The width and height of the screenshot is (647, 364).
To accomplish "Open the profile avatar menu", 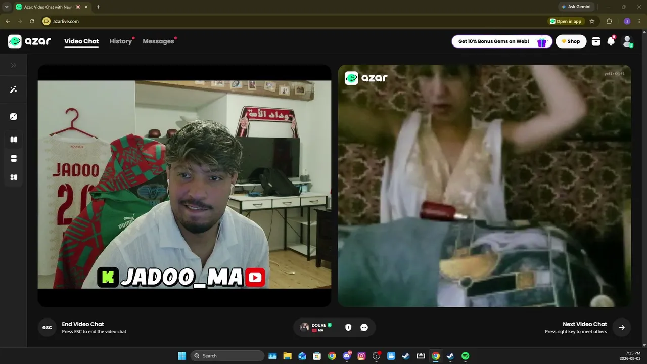I will pos(627,41).
